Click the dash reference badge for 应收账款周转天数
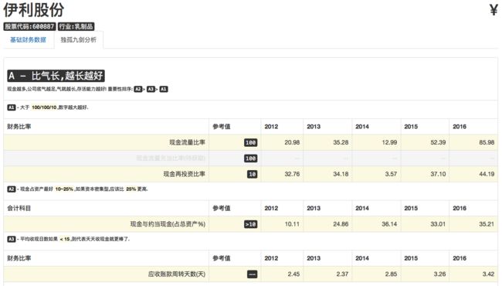Screen dimensions: 502x286 click(252, 274)
